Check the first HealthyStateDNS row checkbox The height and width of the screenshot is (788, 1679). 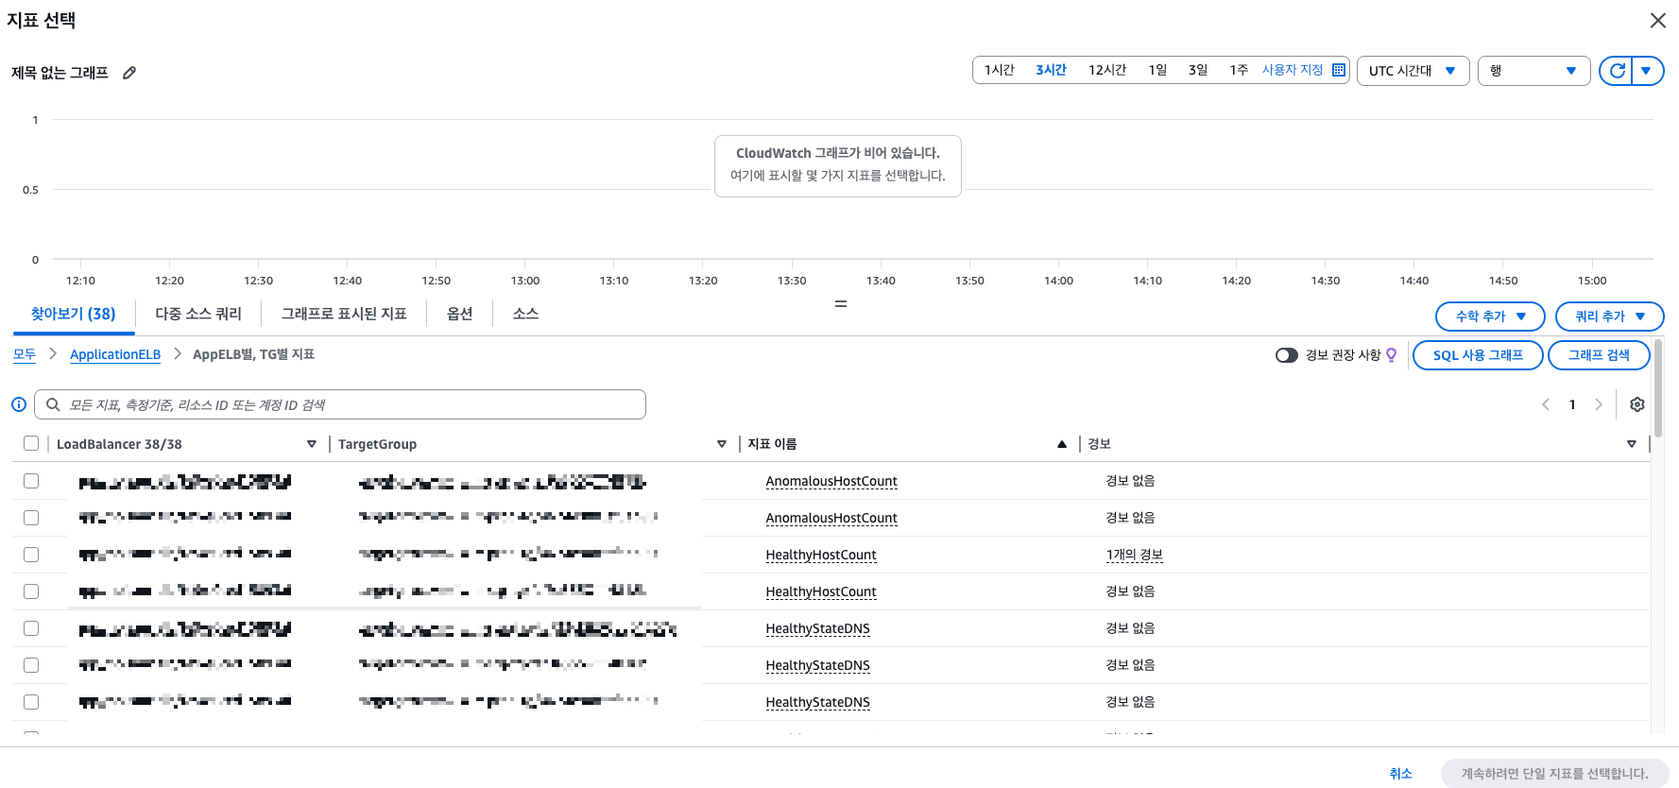click(31, 628)
